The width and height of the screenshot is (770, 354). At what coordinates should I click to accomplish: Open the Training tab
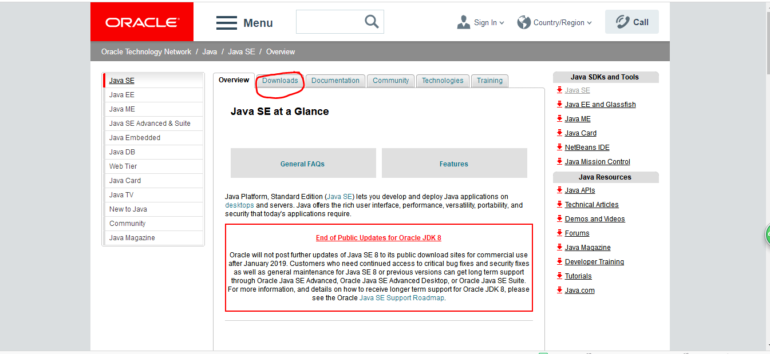[x=489, y=81]
